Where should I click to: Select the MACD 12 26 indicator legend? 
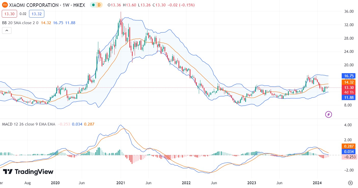coord(29,124)
